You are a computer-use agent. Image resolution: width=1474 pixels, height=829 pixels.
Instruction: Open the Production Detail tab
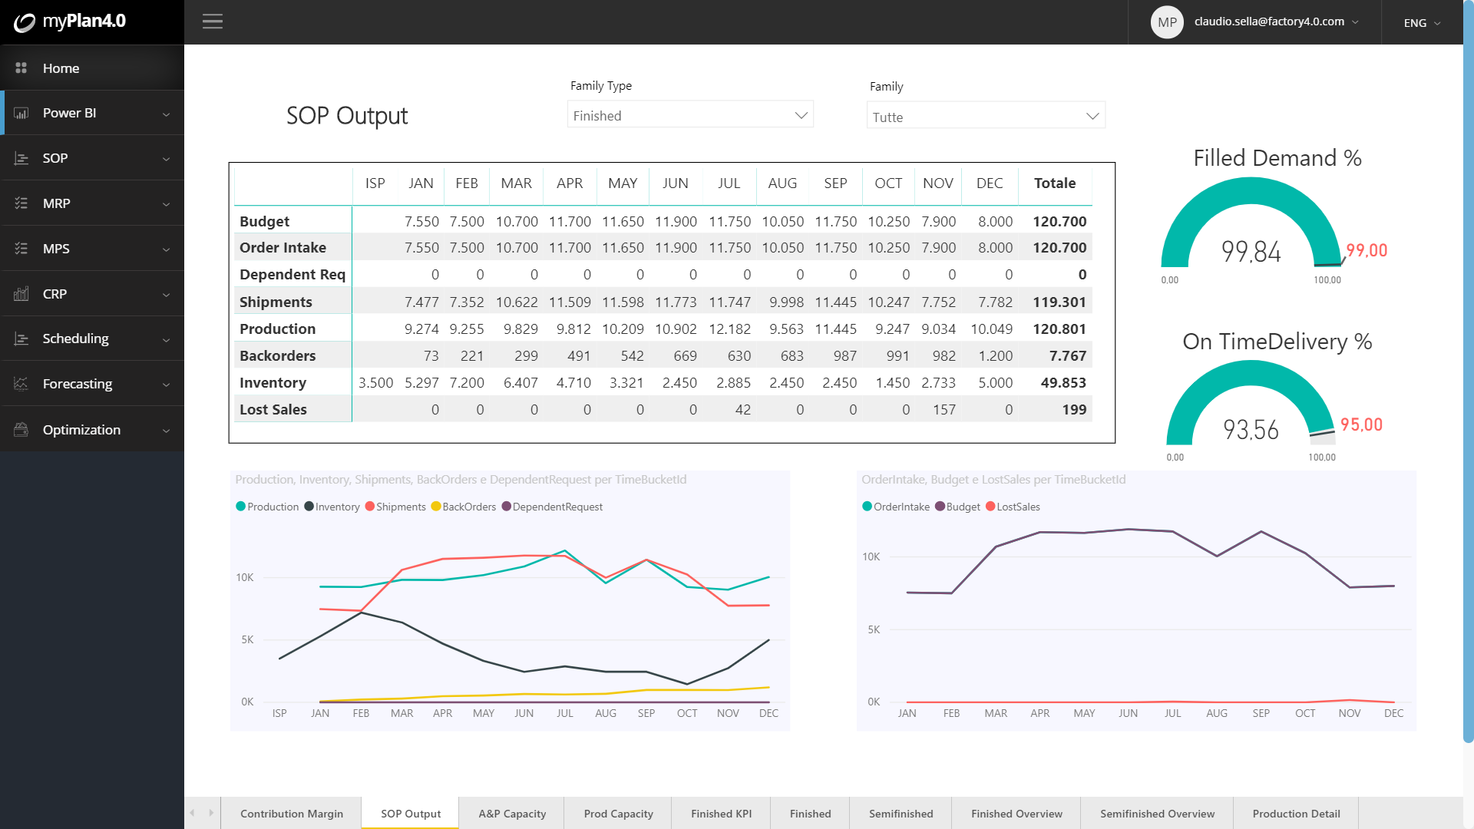[x=1296, y=814]
